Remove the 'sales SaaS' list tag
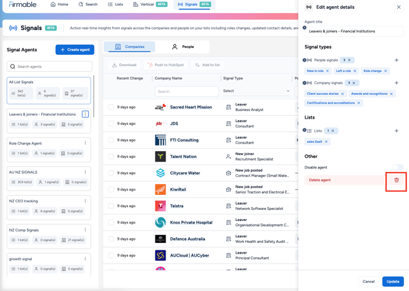409x291 pixels. click(x=326, y=142)
